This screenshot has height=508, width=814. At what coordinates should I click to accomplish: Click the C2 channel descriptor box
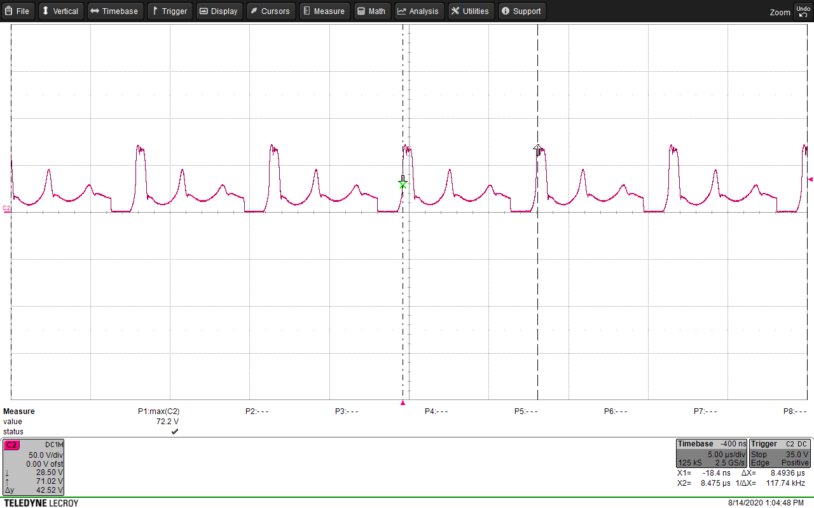(x=33, y=467)
